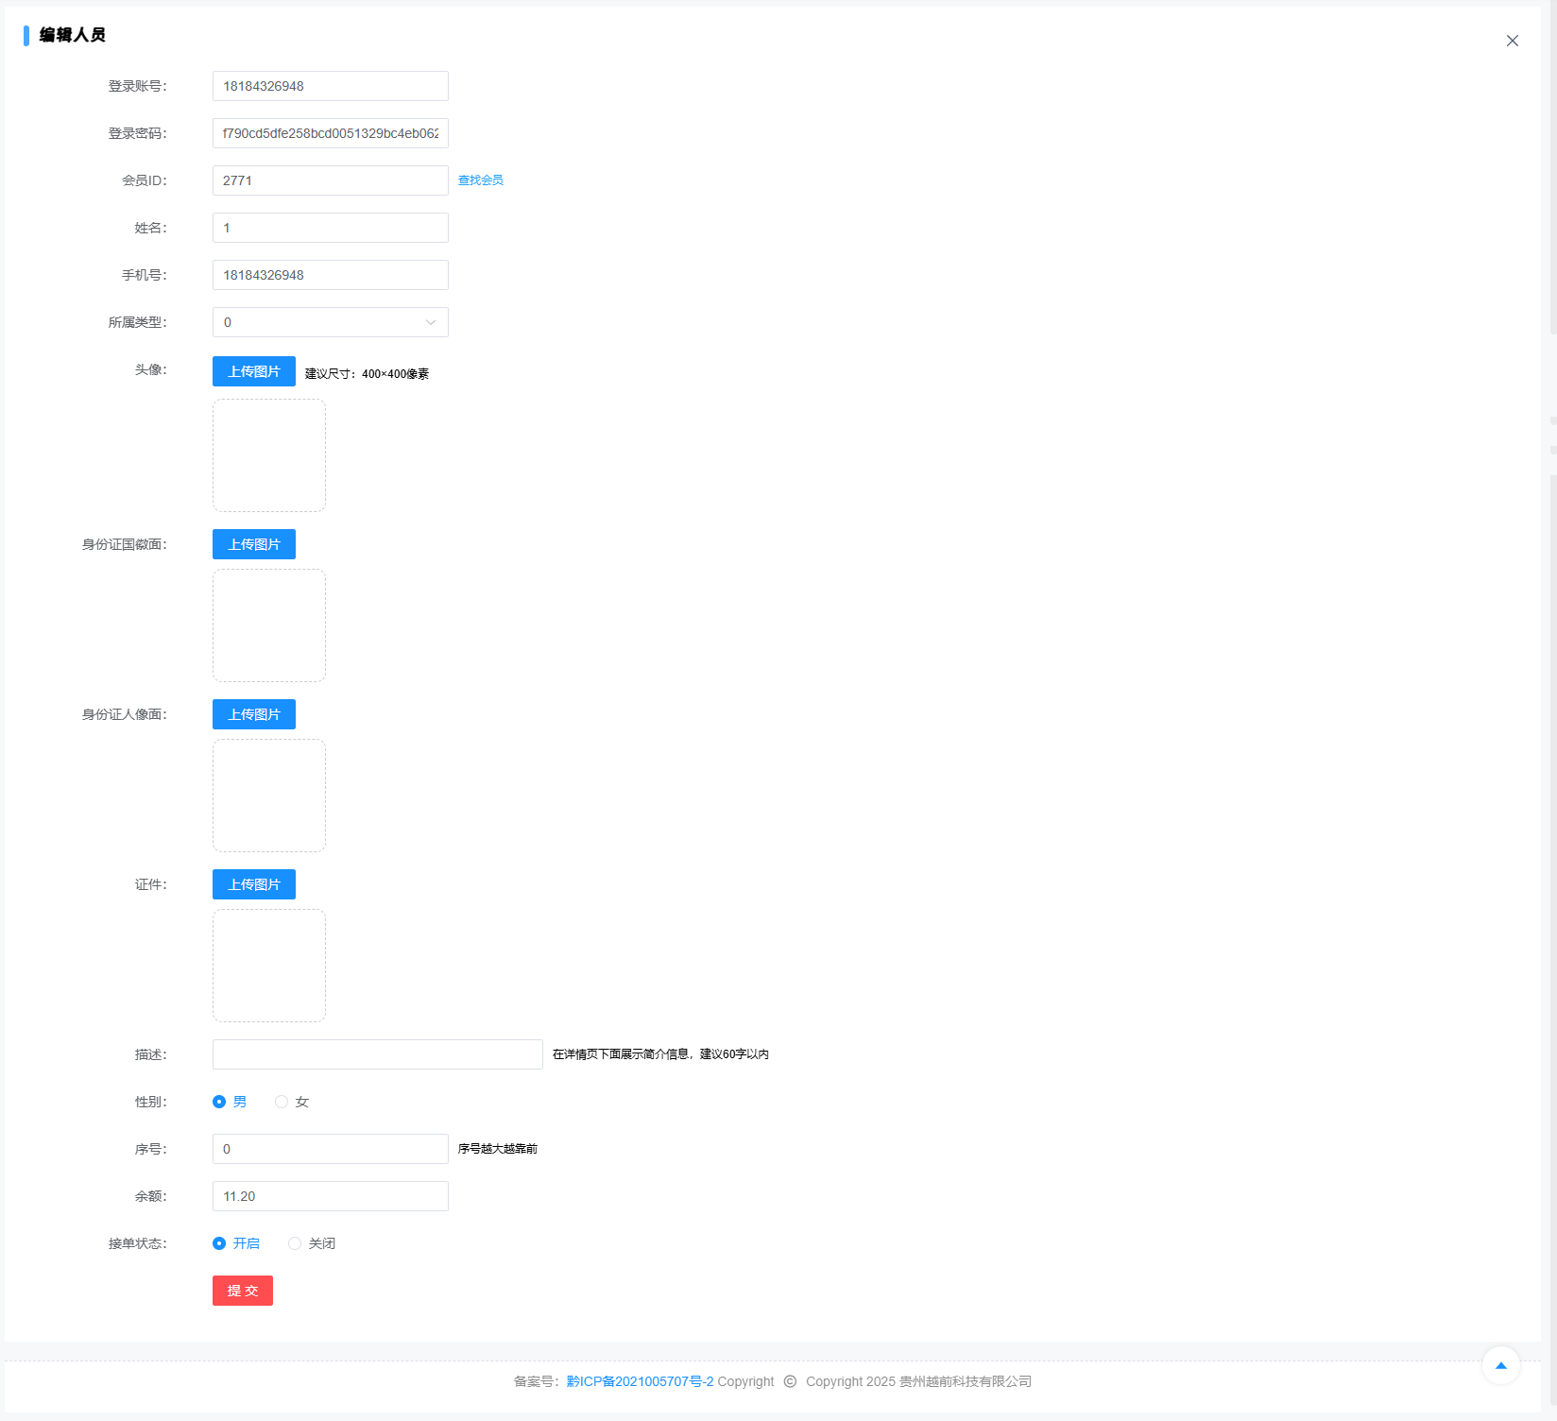Close the 编辑人员 dialog with X icon
Screen dimensions: 1557x1421
(1512, 41)
